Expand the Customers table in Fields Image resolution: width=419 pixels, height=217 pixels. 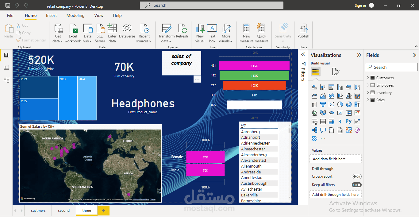[368, 78]
